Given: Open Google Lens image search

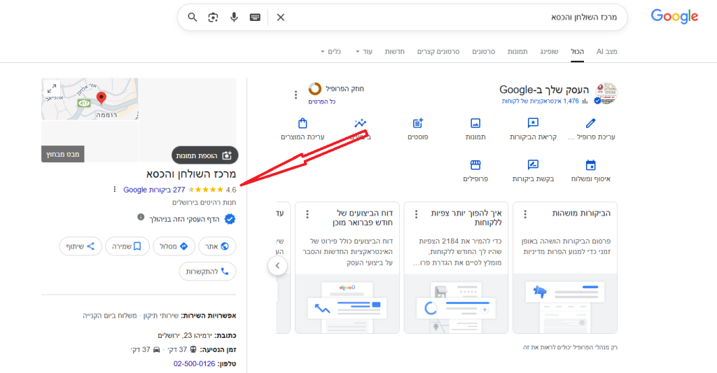Looking at the screenshot, I should [214, 17].
